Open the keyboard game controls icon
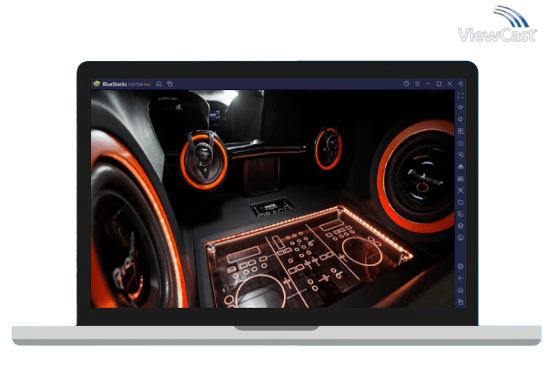 (x=461, y=143)
